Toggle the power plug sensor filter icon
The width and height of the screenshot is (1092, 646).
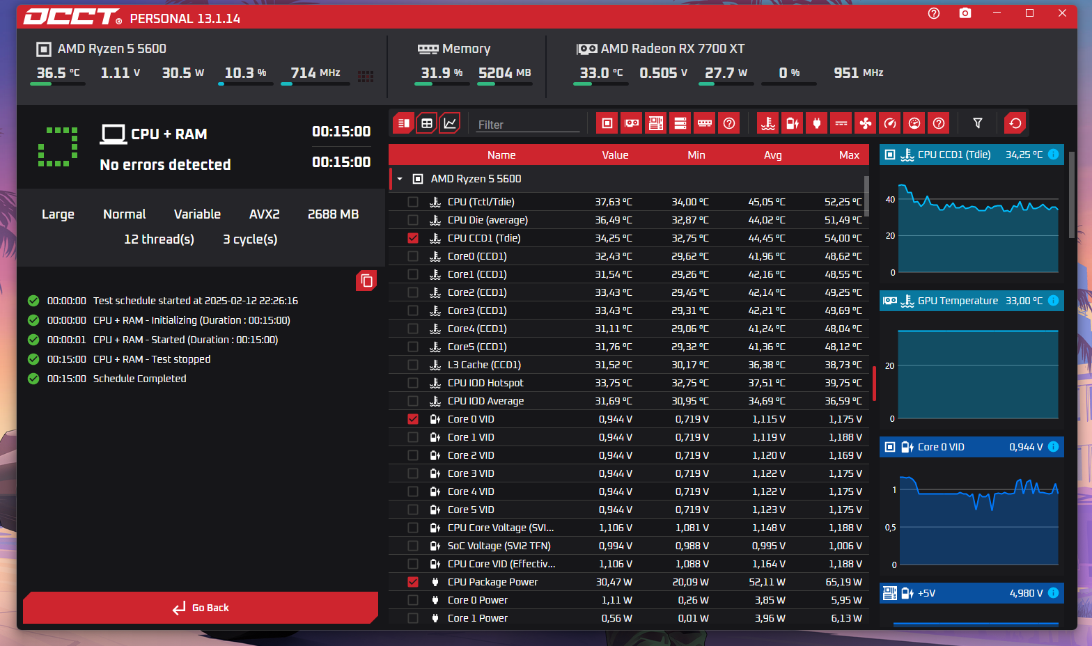[817, 123]
